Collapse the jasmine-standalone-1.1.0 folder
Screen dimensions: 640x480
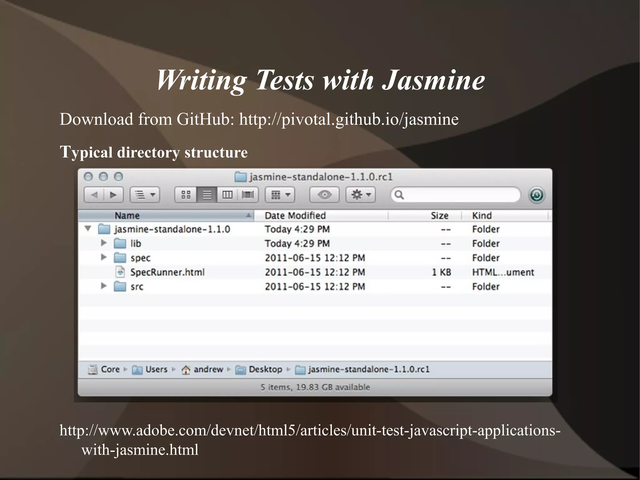[88, 229]
